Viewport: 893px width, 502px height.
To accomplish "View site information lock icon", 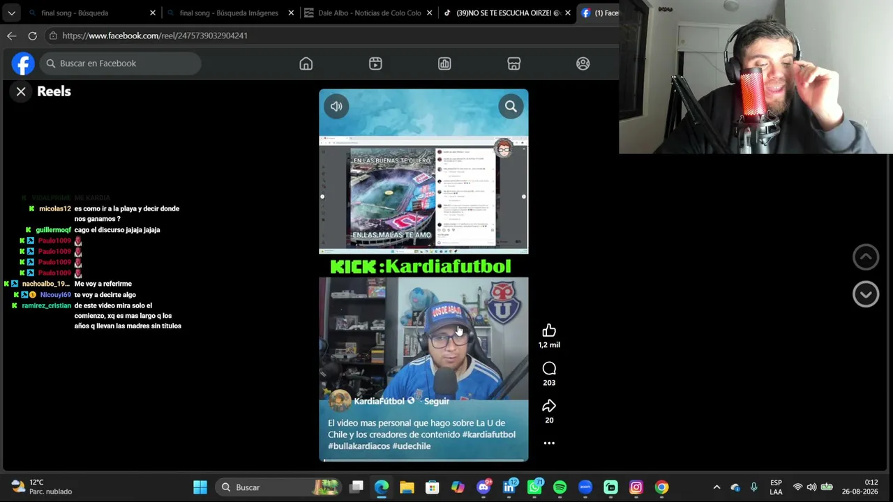I will (x=53, y=36).
